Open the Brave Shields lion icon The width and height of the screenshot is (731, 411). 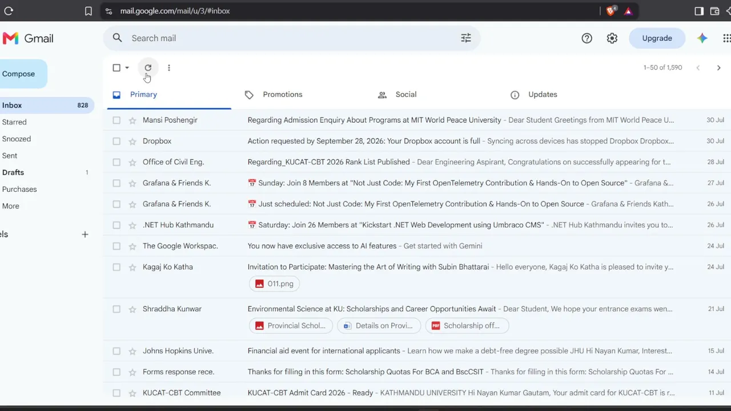[611, 11]
